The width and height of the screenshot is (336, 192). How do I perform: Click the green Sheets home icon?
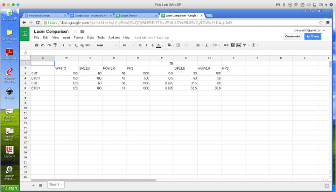(25, 34)
